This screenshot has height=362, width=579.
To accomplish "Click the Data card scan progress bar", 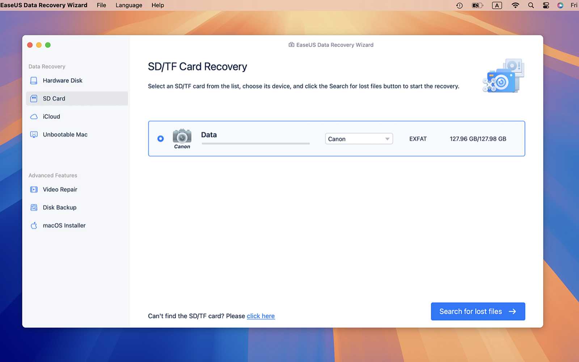I will click(x=255, y=143).
